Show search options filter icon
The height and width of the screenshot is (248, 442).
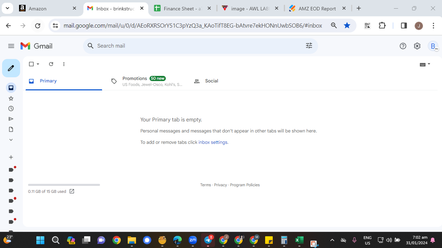(309, 46)
